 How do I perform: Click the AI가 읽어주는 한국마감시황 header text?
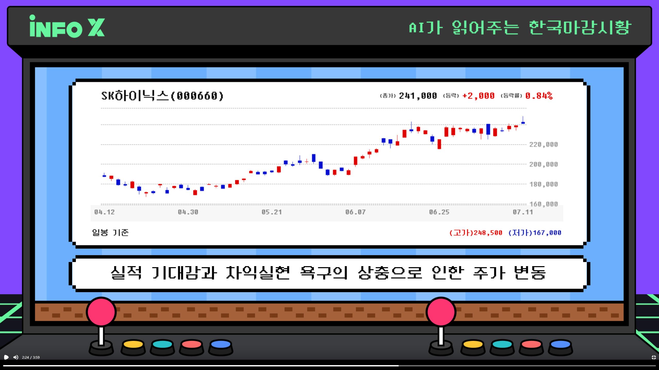click(x=520, y=27)
